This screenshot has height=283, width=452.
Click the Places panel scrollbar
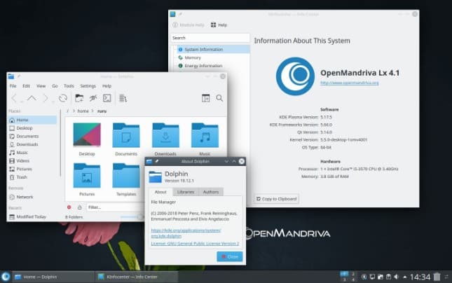pos(60,143)
